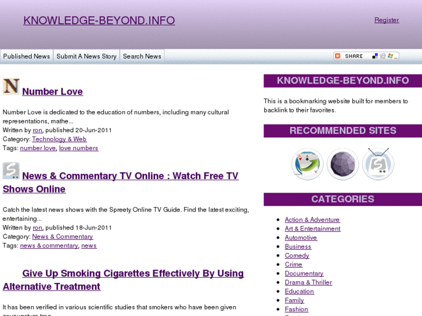Select Family category
The height and width of the screenshot is (316, 422).
click(294, 300)
